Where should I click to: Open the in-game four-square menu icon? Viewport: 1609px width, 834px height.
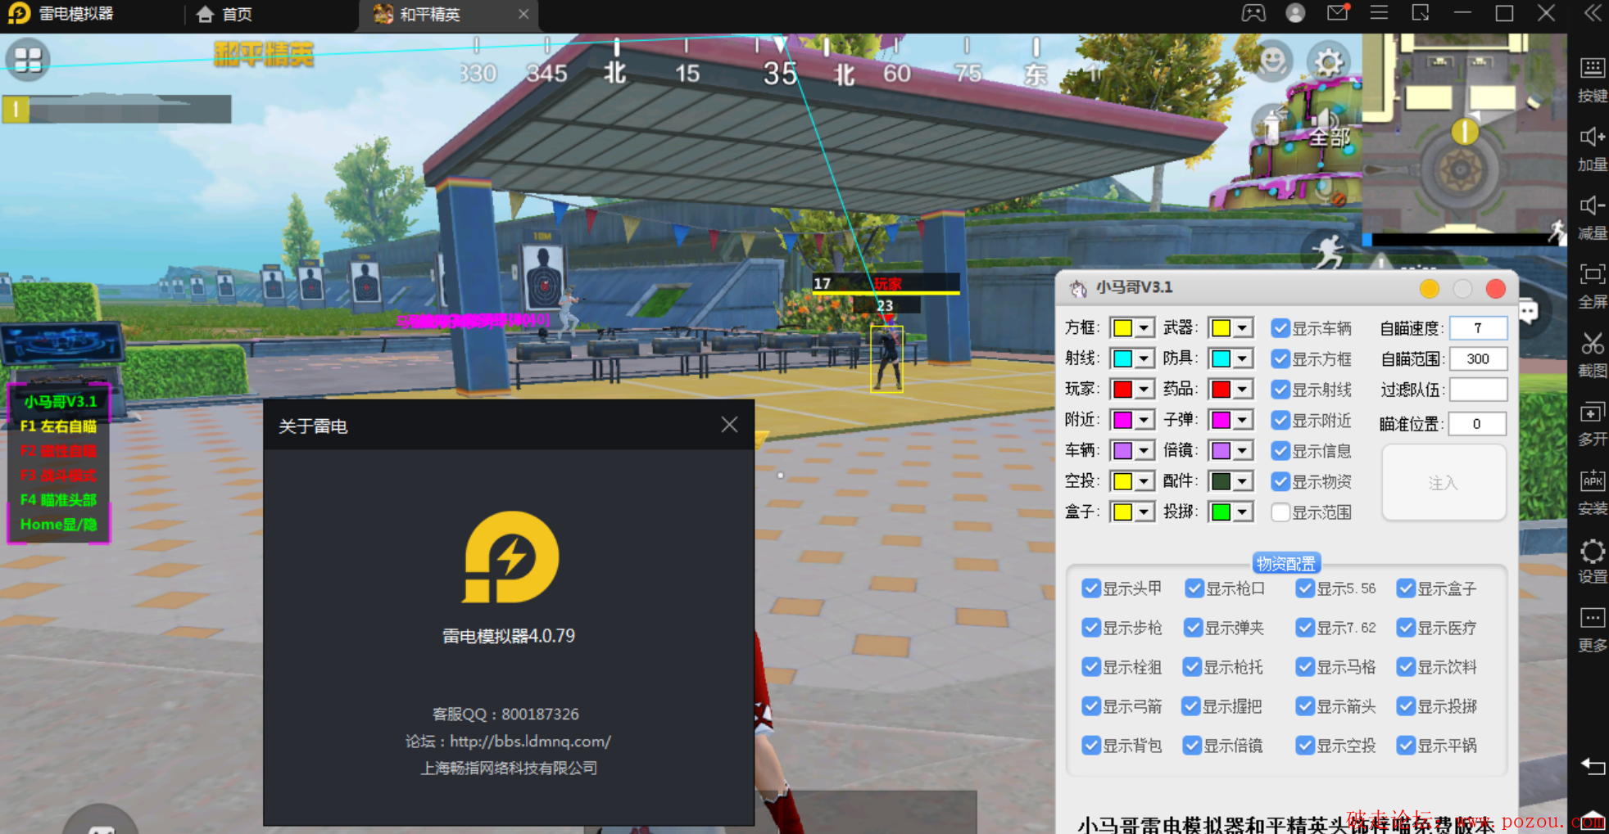[28, 60]
